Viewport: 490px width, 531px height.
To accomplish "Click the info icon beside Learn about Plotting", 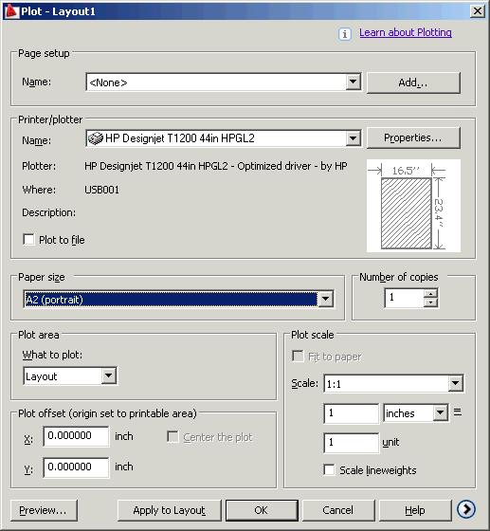I will [344, 33].
